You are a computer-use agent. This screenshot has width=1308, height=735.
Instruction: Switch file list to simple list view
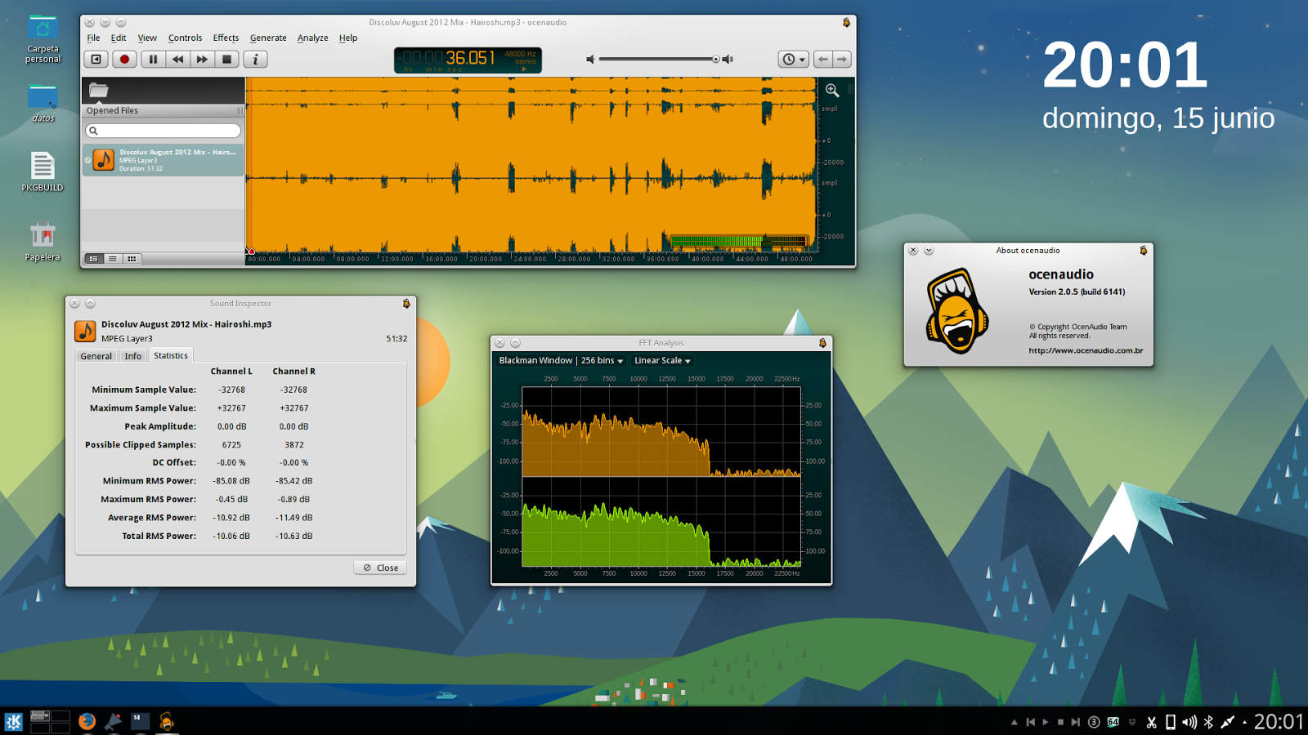pyautogui.click(x=112, y=259)
